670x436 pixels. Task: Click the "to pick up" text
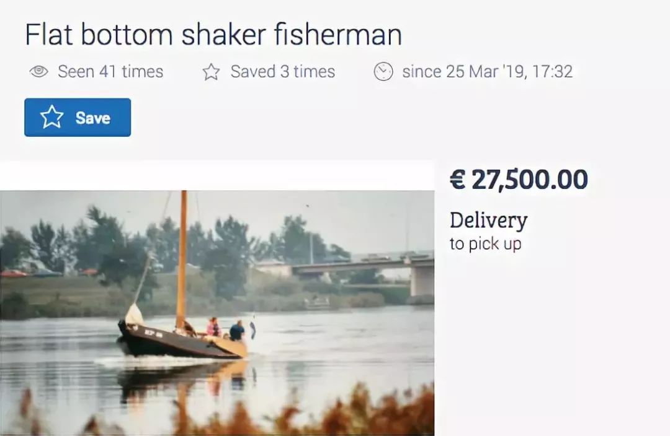click(x=485, y=244)
